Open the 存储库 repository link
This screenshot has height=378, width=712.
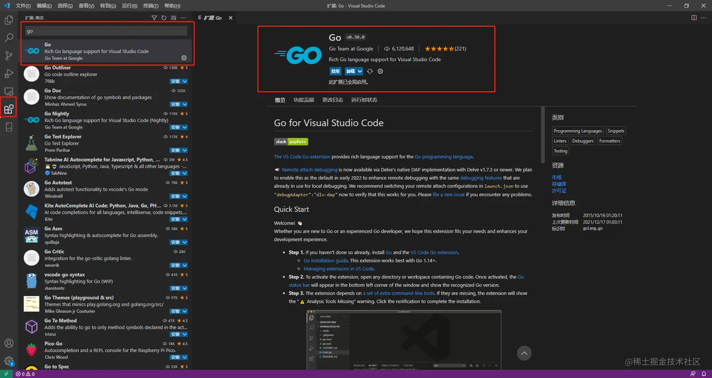coord(559,184)
